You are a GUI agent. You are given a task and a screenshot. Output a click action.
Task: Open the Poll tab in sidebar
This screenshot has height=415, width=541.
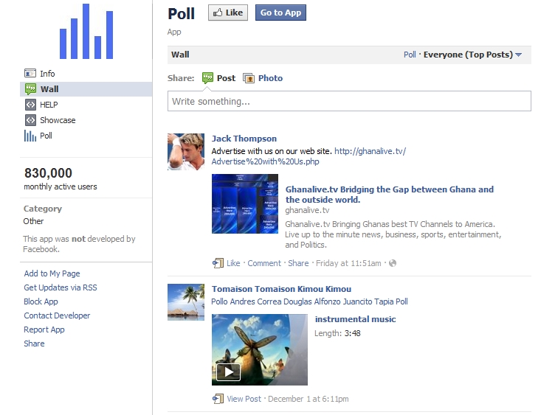pyautogui.click(x=46, y=136)
